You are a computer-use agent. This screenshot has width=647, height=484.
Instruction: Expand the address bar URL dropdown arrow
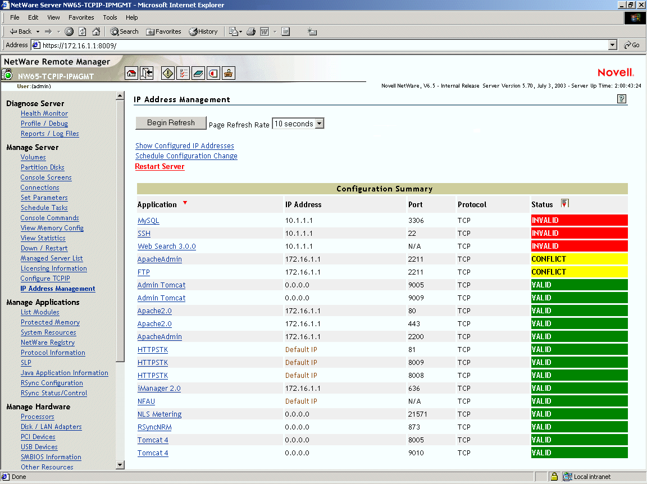tap(613, 45)
